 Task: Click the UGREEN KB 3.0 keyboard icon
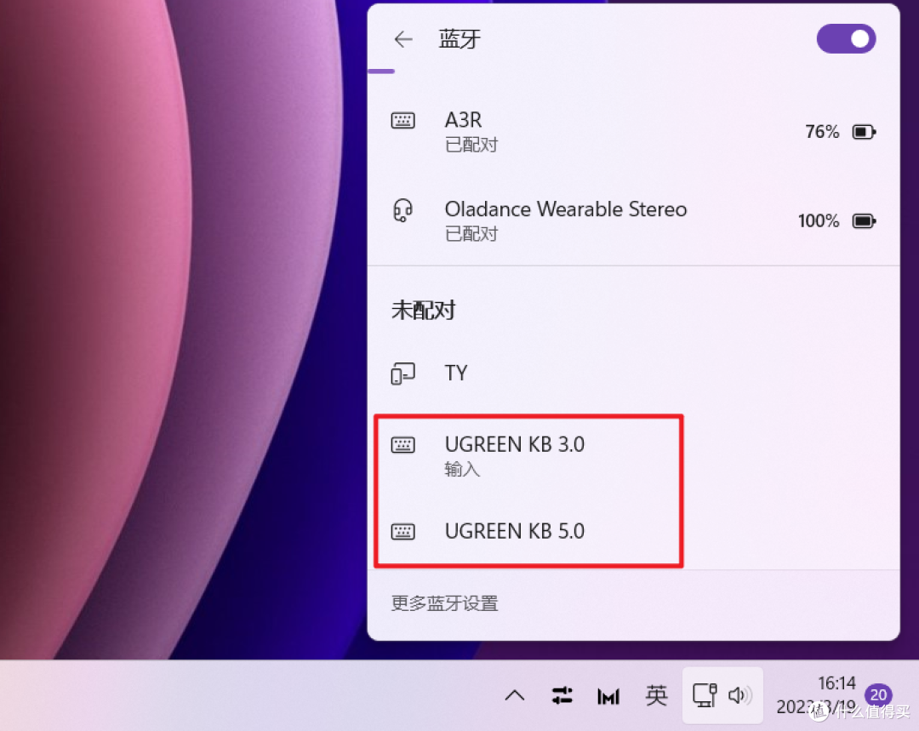[402, 445]
